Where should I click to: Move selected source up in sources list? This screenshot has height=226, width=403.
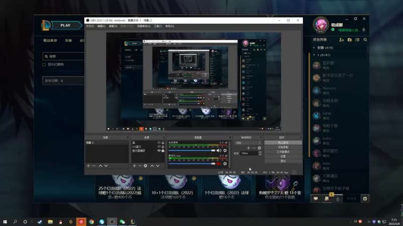click(152, 166)
